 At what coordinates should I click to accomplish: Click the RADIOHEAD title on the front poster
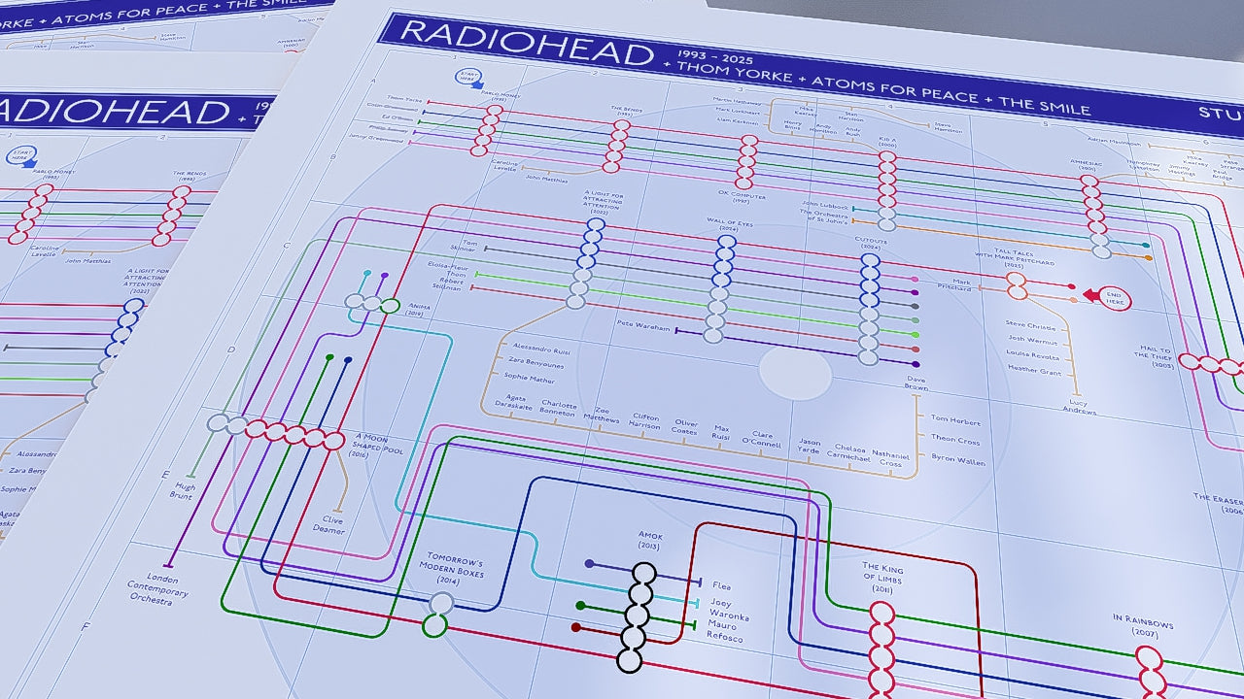coord(527,45)
